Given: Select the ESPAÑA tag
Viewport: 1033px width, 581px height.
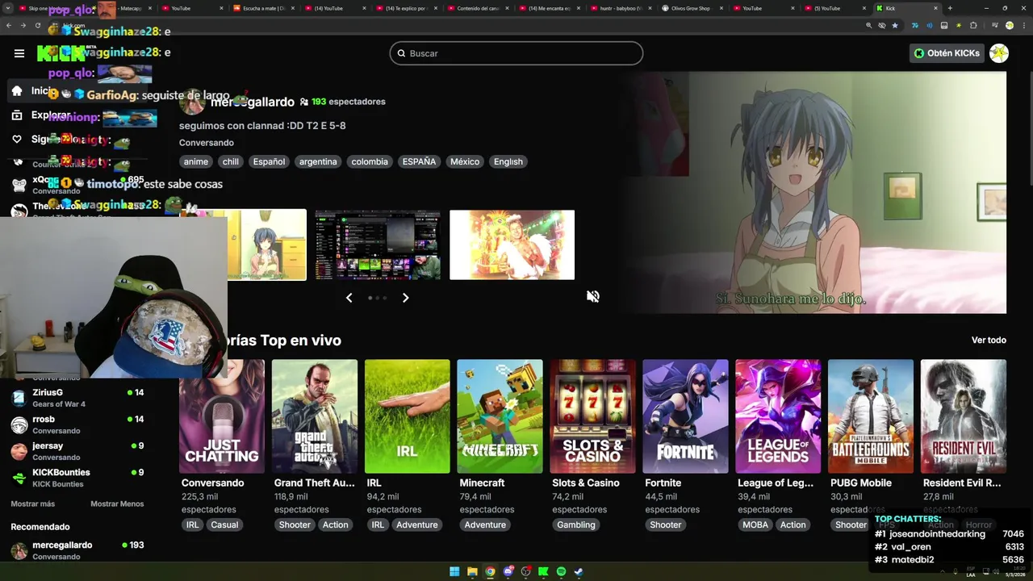Looking at the screenshot, I should [x=419, y=161].
